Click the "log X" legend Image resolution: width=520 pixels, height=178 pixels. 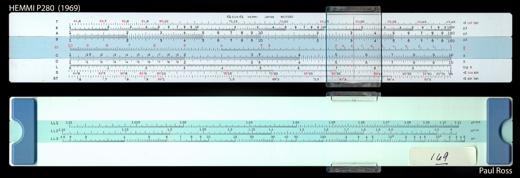click(467, 67)
